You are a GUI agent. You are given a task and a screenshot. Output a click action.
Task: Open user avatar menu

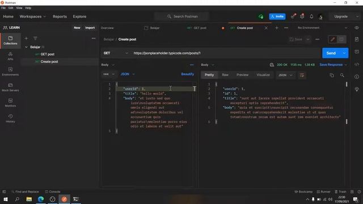coord(320,16)
